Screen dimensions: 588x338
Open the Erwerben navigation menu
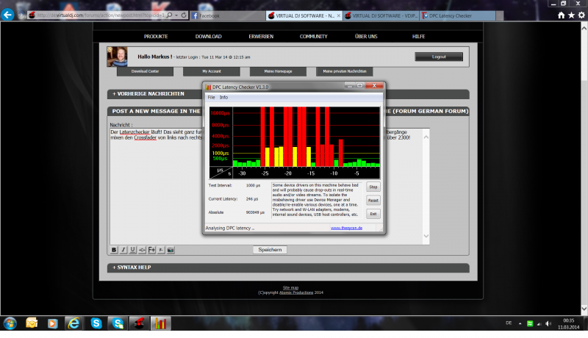point(261,36)
